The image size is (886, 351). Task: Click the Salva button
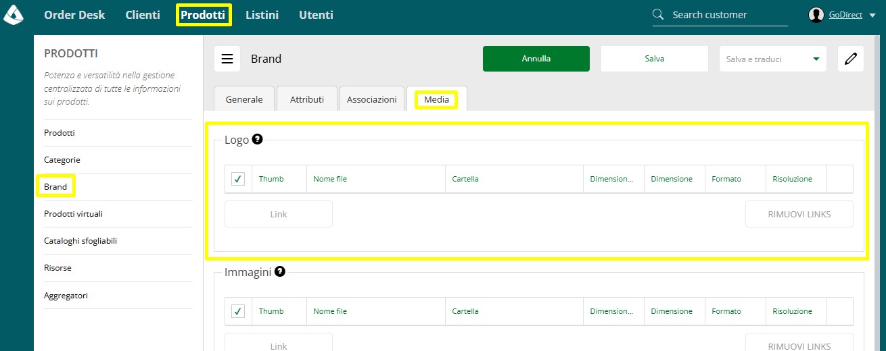[655, 59]
